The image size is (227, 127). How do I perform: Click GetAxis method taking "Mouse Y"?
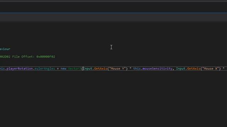[x=101, y=69]
